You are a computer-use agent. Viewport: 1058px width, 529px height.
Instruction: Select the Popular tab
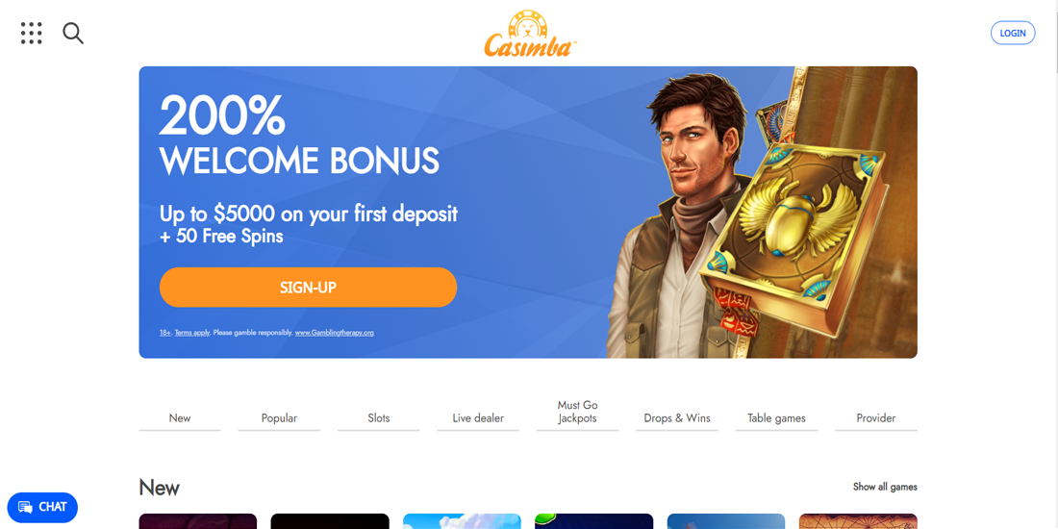pos(279,418)
